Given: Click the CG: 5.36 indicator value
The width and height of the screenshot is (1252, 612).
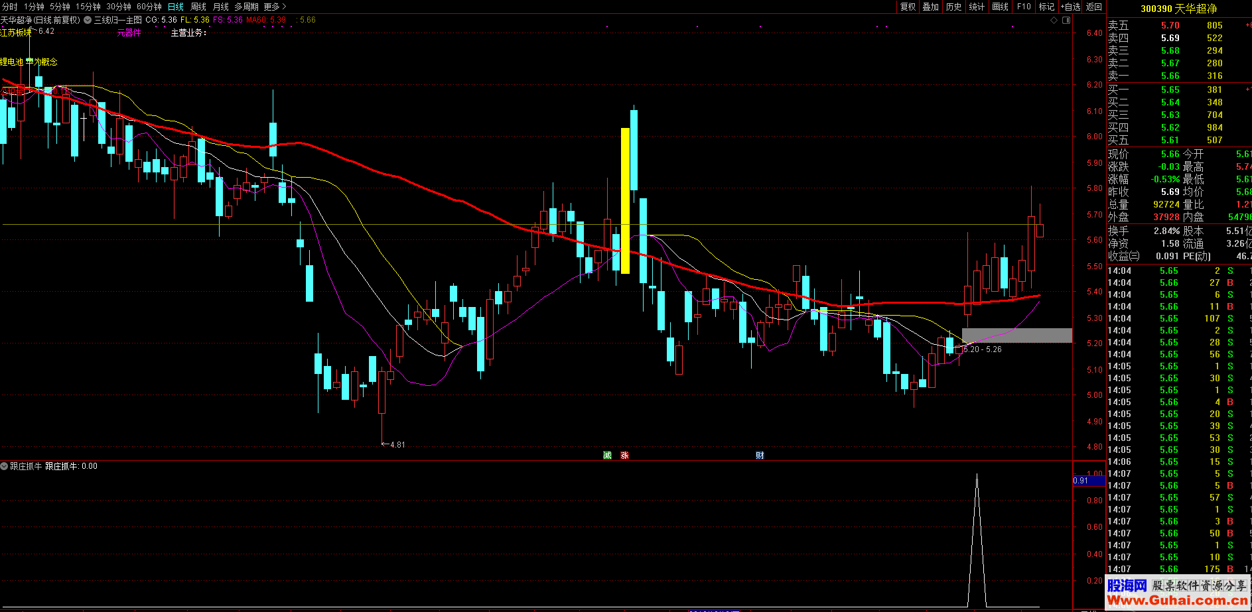Looking at the screenshot, I should tap(161, 20).
